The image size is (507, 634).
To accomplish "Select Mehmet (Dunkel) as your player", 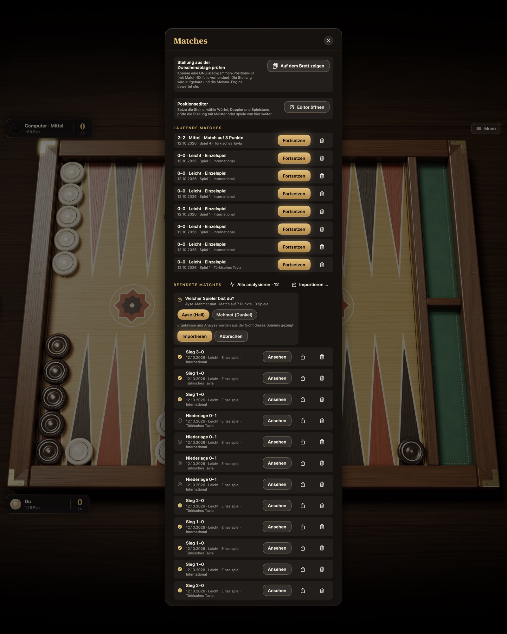I will tap(234, 315).
